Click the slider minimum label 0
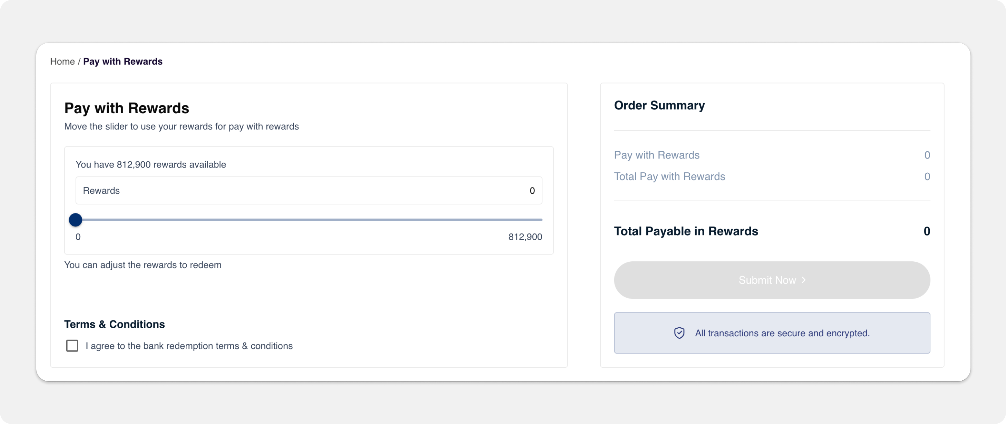This screenshot has width=1006, height=424. tap(78, 237)
